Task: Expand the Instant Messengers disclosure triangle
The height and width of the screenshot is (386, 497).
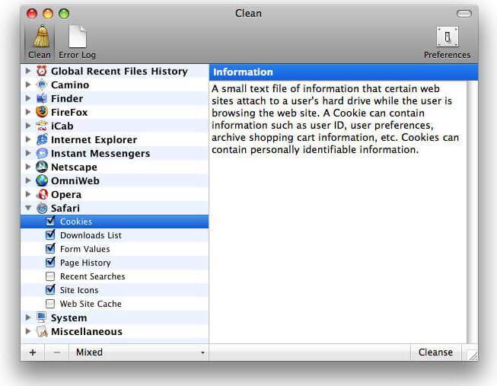Action: click(28, 153)
